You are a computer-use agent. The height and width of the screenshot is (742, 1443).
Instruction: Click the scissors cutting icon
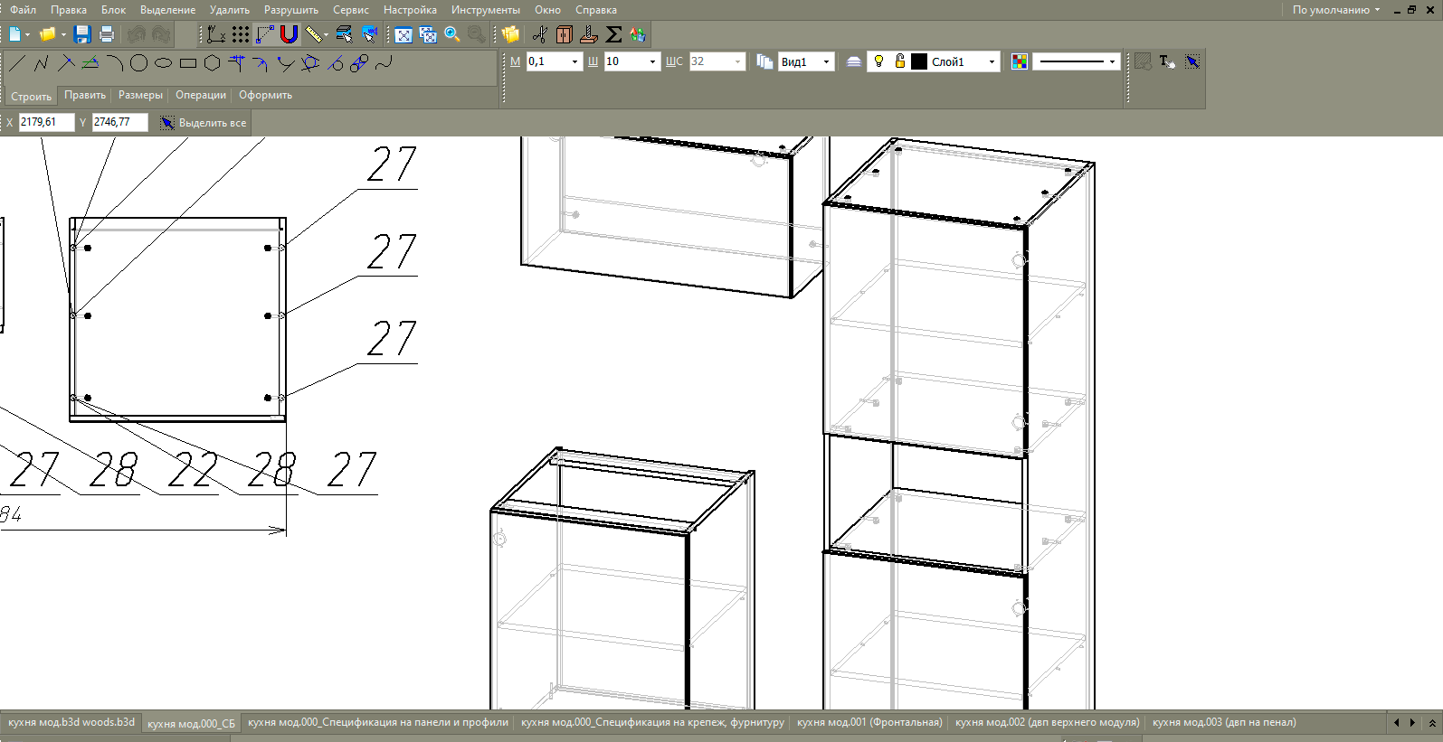click(x=540, y=34)
